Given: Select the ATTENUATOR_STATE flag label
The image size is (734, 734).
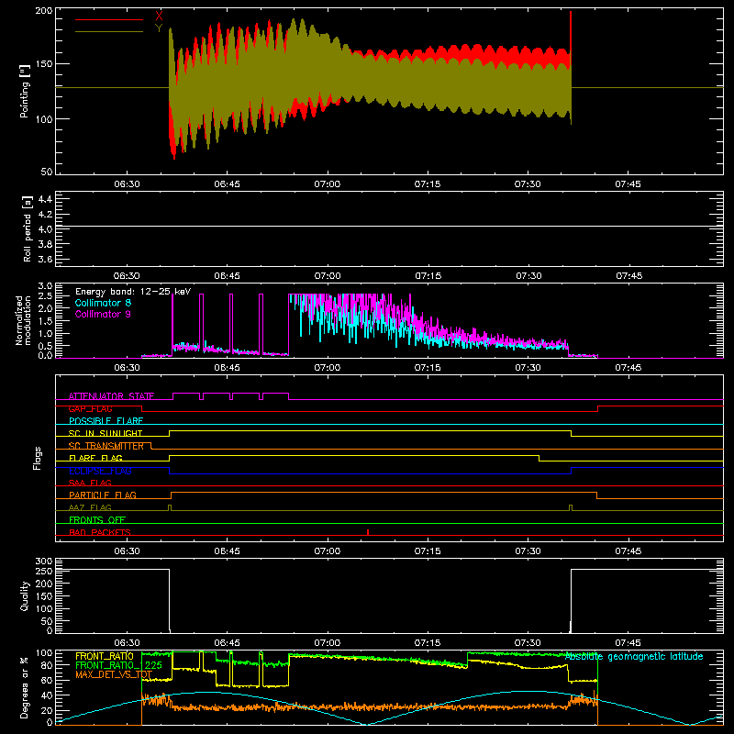Looking at the screenshot, I should pyautogui.click(x=111, y=396).
